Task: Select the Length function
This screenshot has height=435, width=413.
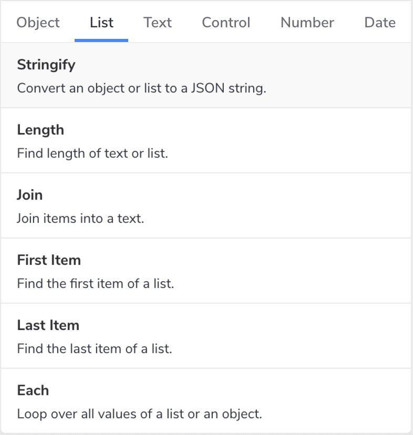Action: 40,130
